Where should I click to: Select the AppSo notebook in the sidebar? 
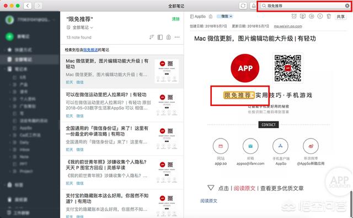point(26,128)
